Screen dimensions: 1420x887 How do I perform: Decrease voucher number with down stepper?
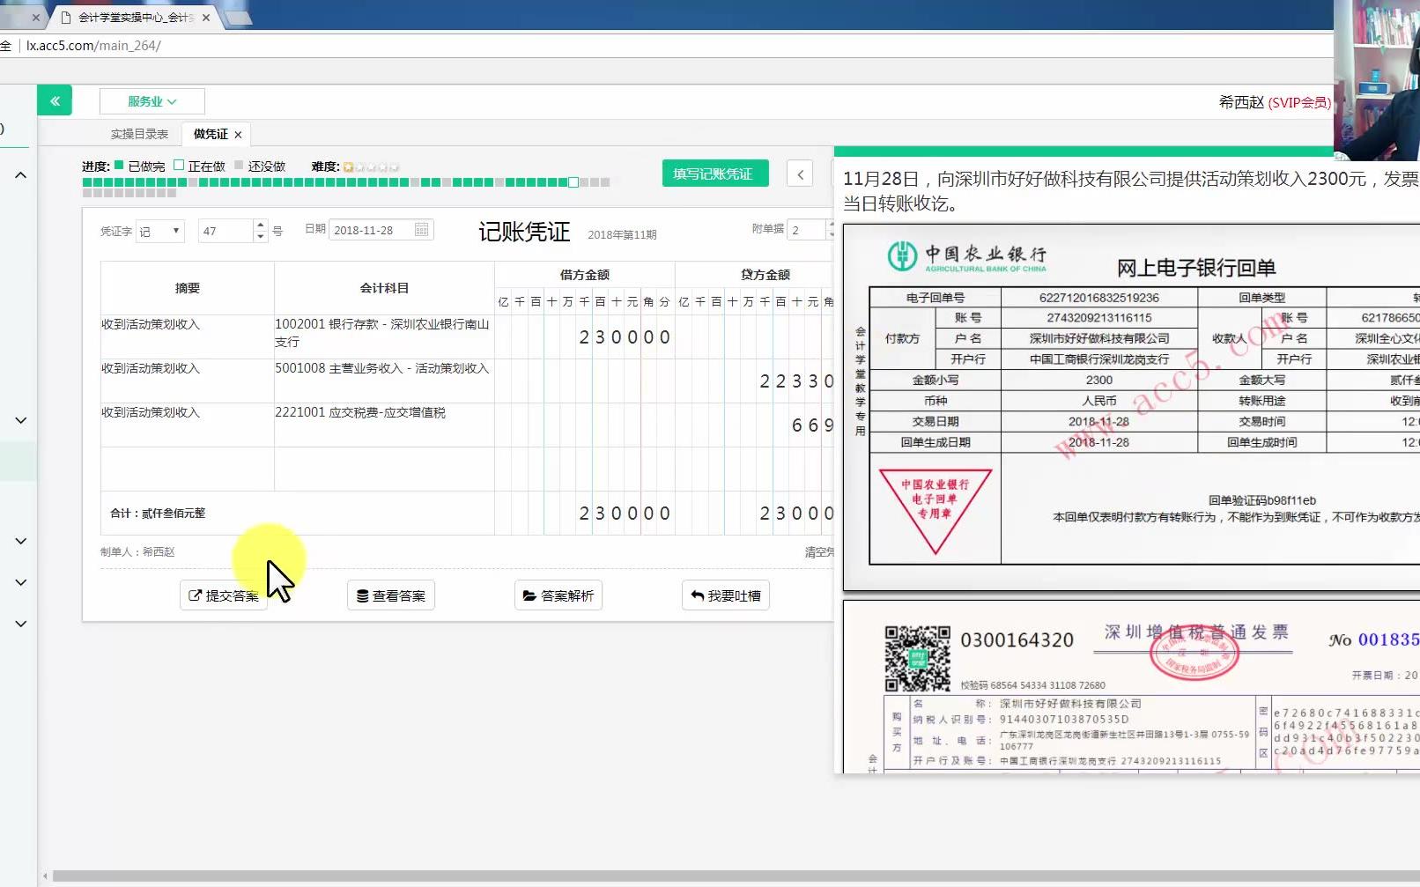pyautogui.click(x=260, y=237)
